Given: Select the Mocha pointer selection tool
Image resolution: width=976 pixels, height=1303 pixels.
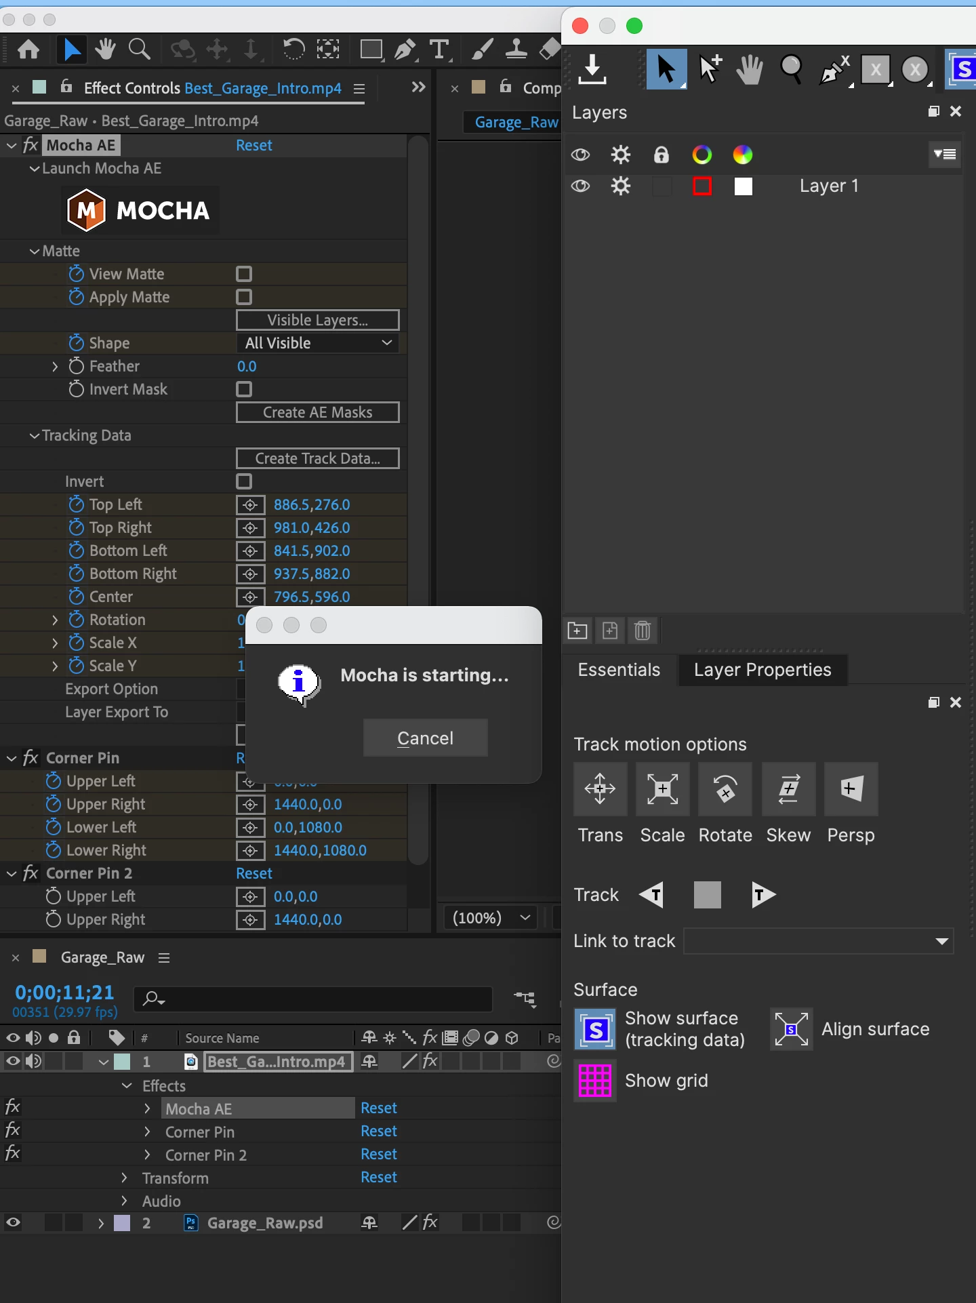Looking at the screenshot, I should [666, 69].
